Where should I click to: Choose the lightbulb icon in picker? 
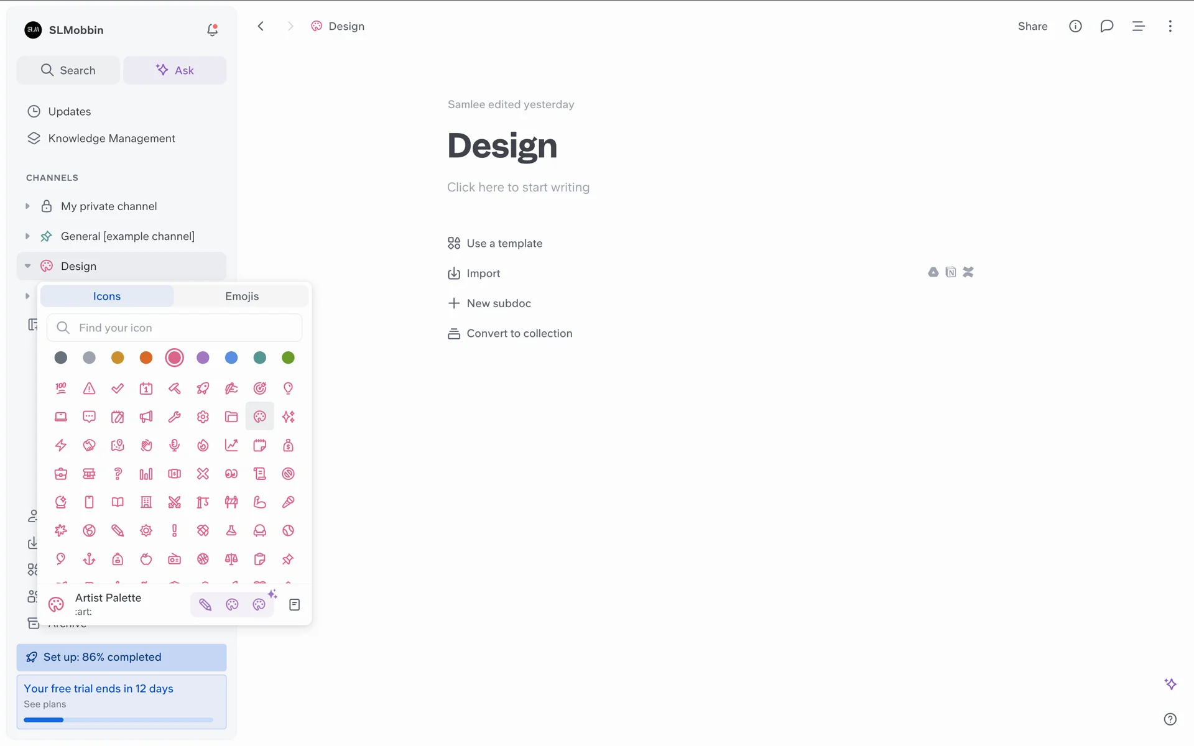288,389
